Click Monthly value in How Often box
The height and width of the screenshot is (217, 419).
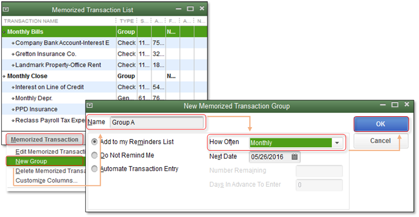click(291, 143)
